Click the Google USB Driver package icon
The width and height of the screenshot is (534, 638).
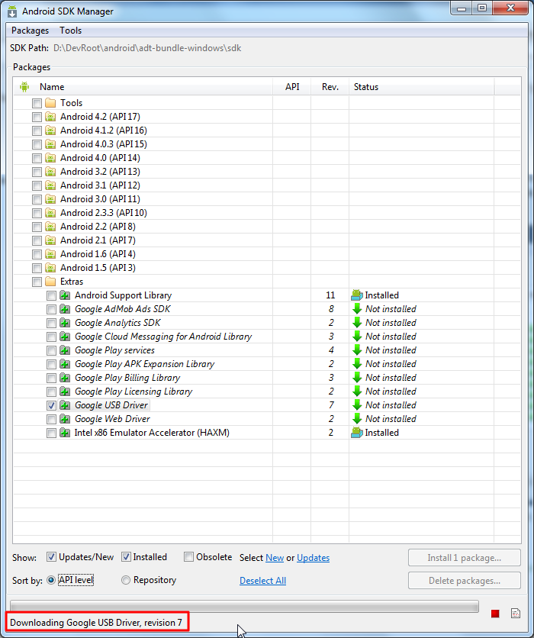pos(65,405)
